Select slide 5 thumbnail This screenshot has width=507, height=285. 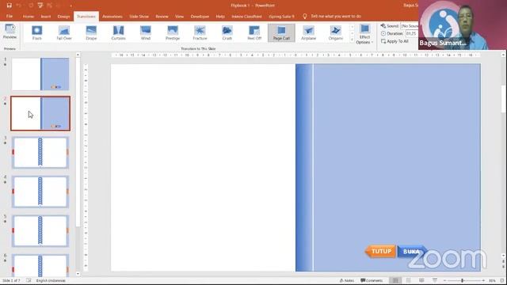pyautogui.click(x=40, y=230)
